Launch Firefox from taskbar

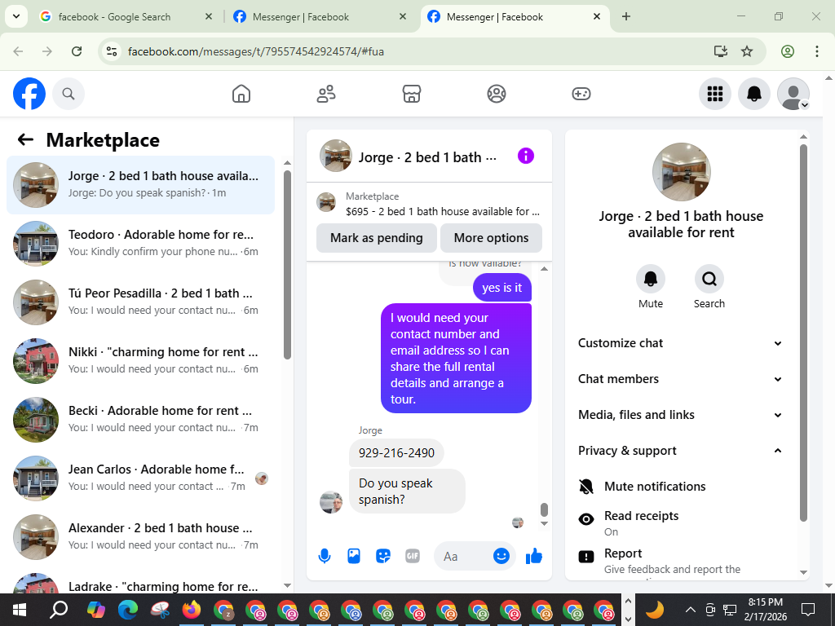tap(192, 610)
